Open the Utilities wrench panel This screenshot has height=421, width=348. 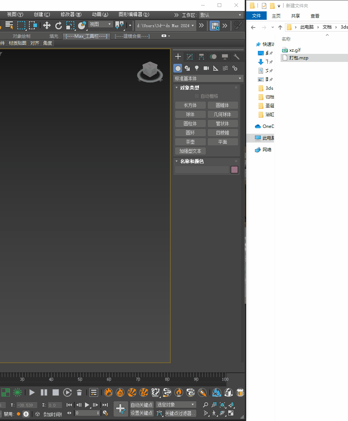tap(237, 57)
